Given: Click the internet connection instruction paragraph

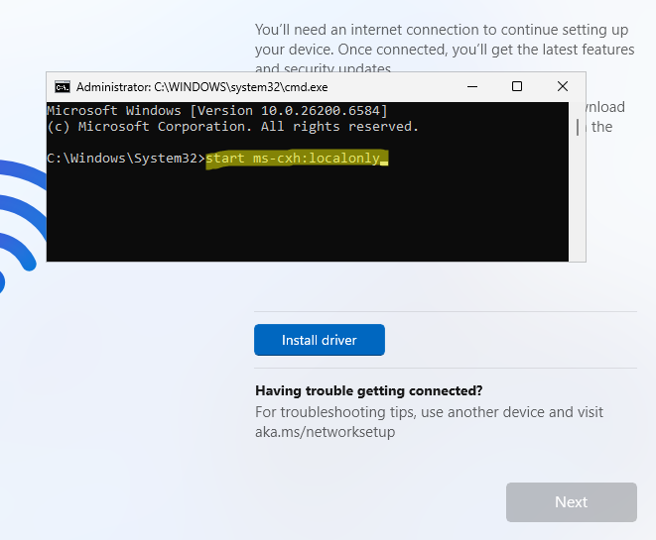Looking at the screenshot, I should coord(444,40).
